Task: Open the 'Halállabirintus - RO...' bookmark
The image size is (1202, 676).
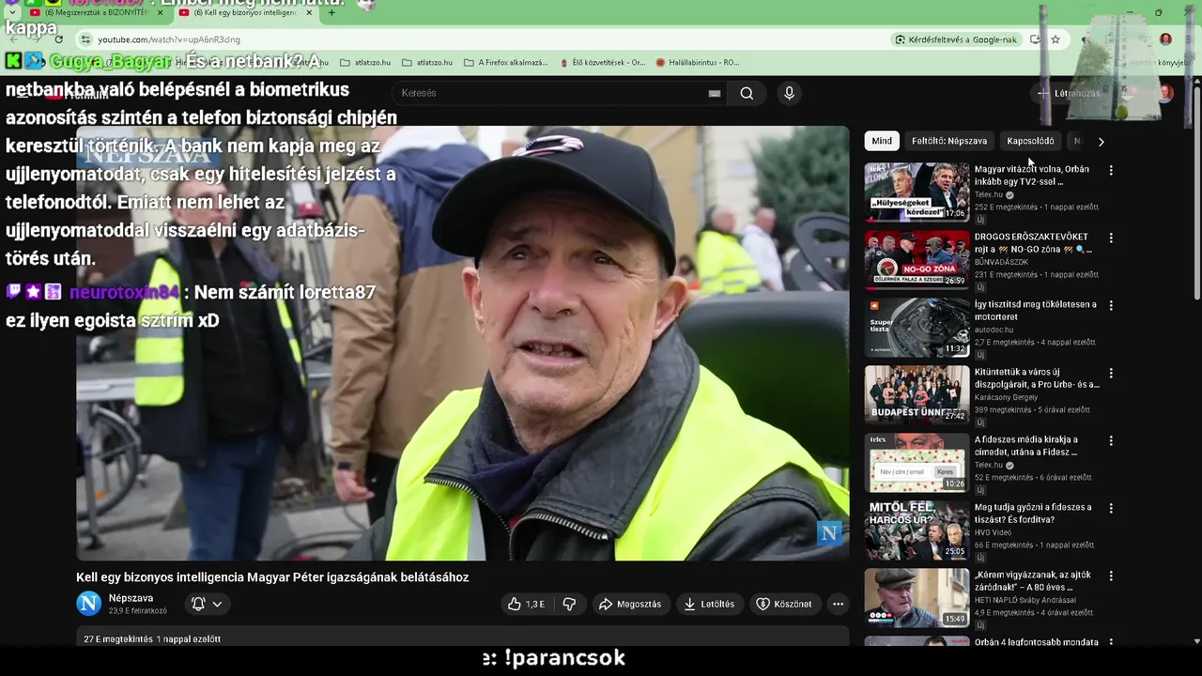Action: [698, 63]
